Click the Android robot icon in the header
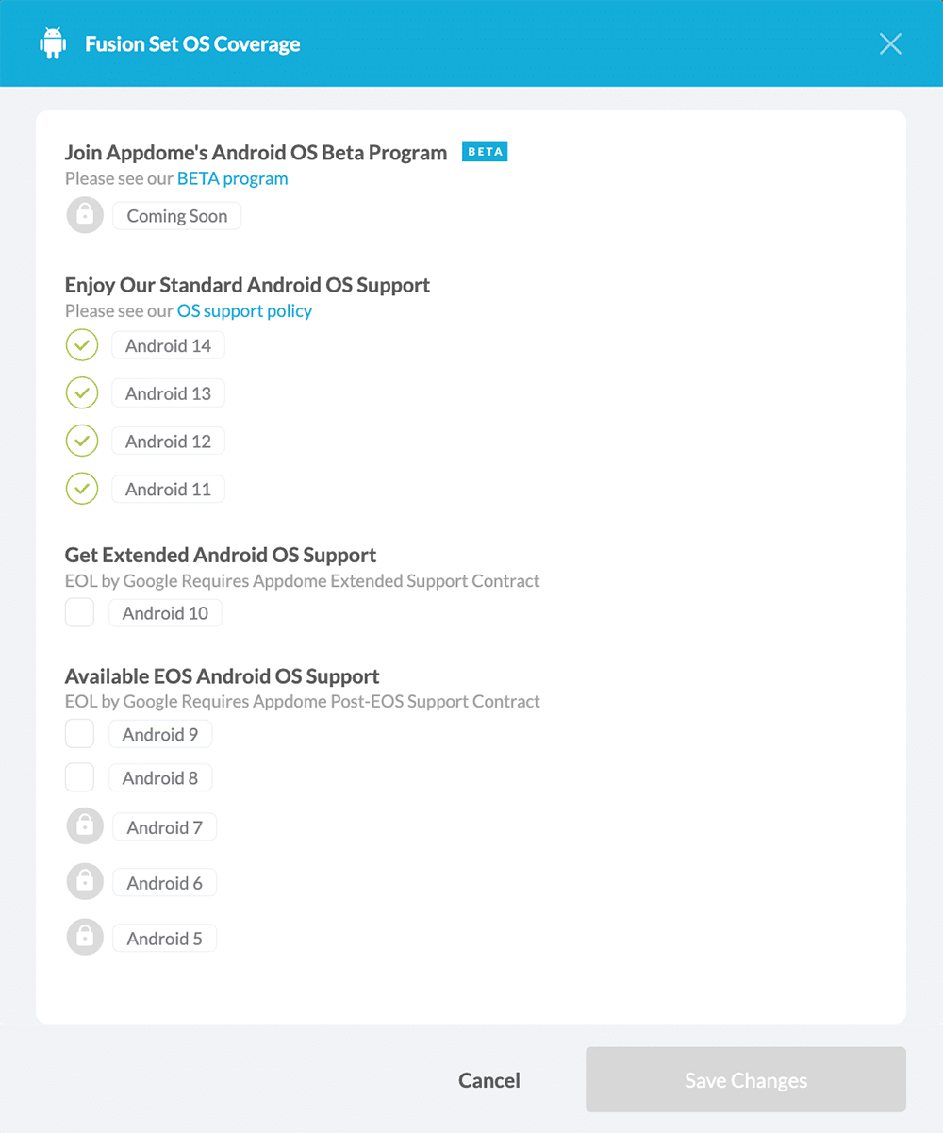 point(53,43)
